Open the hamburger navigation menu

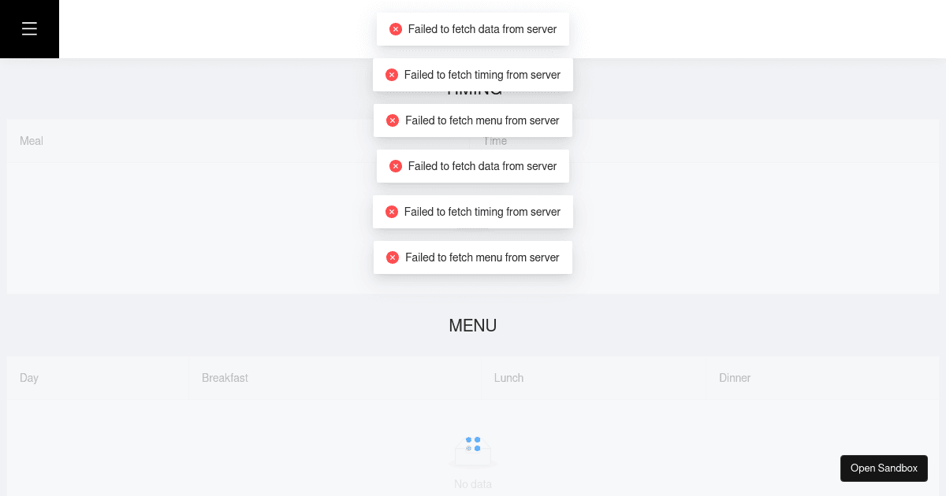[x=29, y=28]
